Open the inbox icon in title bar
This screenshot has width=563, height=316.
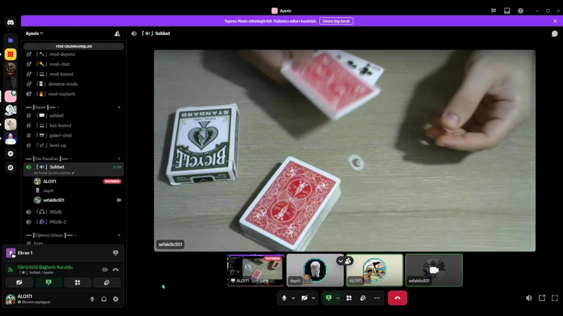(x=507, y=11)
